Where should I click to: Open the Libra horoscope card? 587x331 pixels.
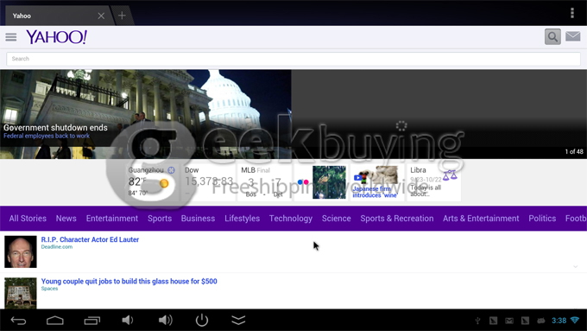(x=433, y=182)
